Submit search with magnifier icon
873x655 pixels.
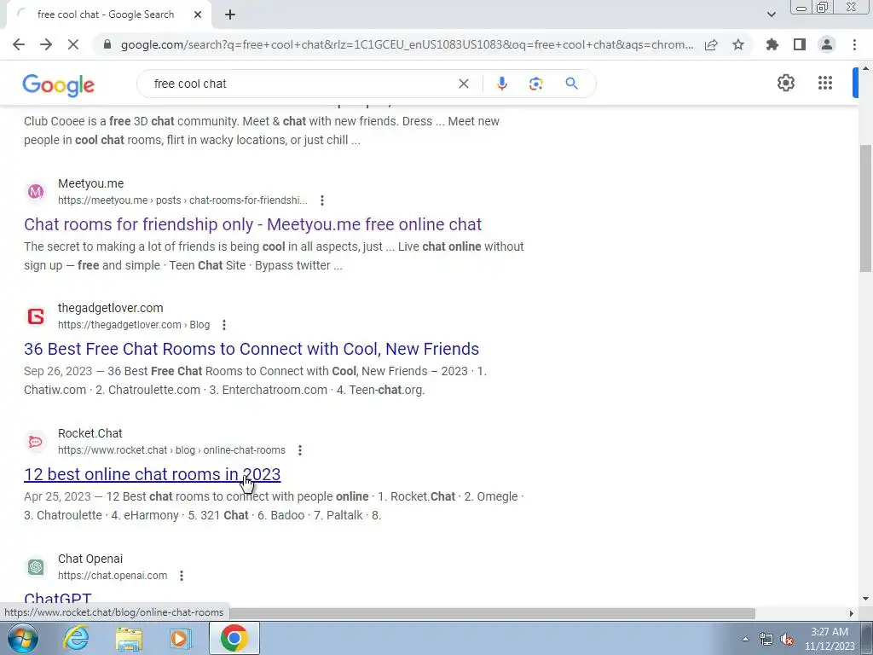coord(572,84)
